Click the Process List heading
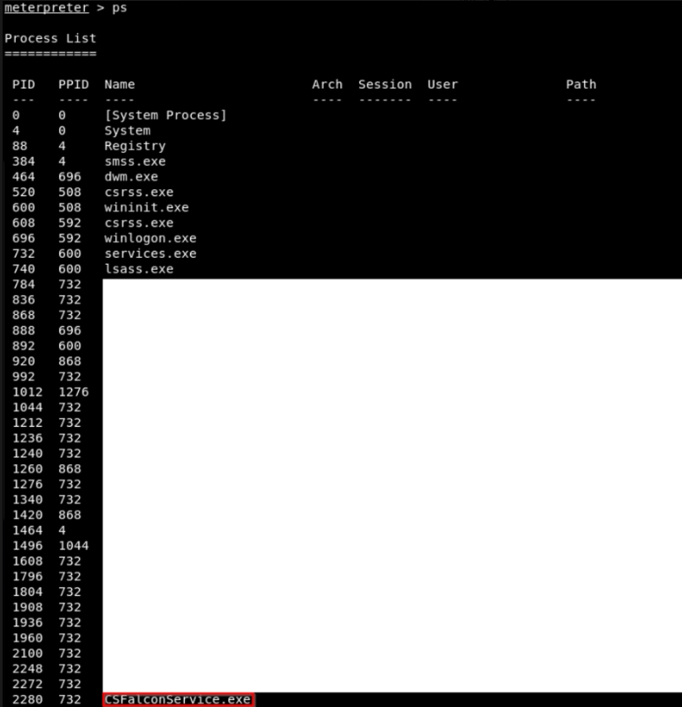 point(50,38)
